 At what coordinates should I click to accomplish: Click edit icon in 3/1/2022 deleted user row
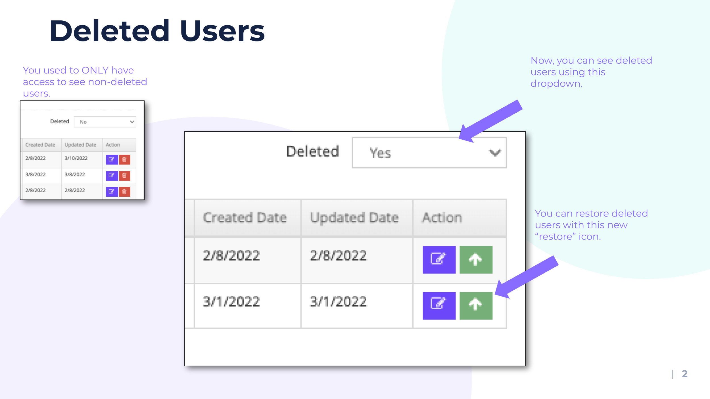439,306
